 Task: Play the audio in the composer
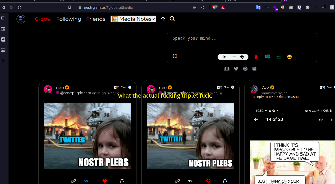224,57
